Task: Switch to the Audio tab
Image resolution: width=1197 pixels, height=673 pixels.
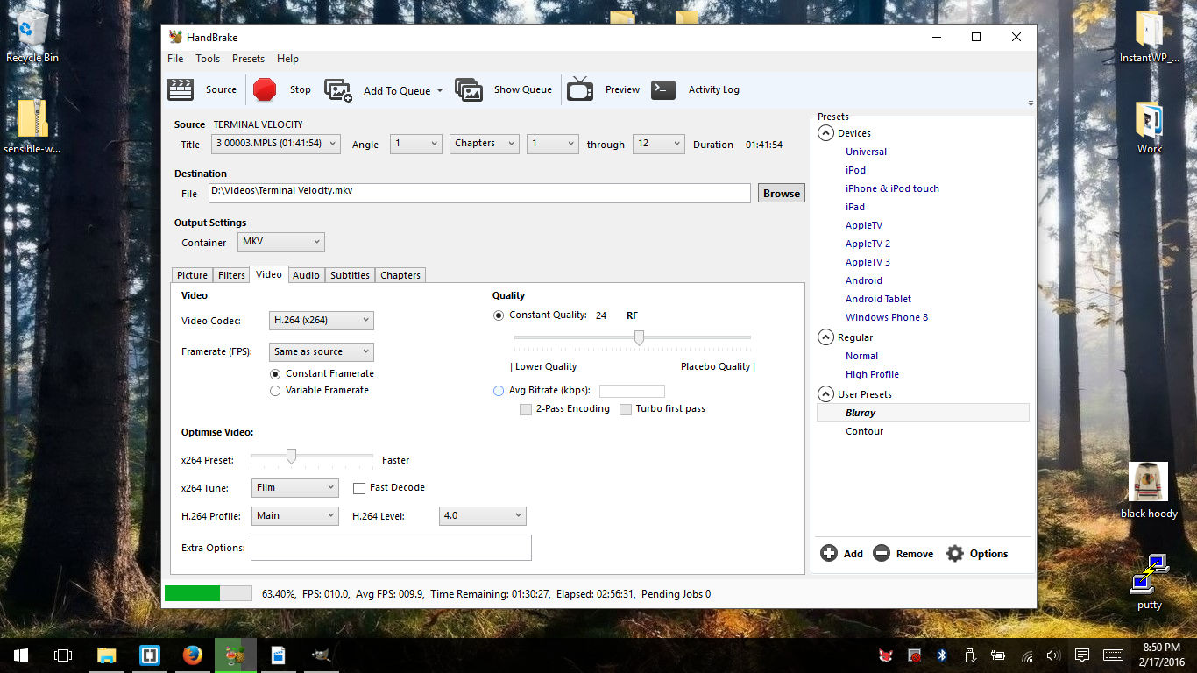Action: click(306, 275)
